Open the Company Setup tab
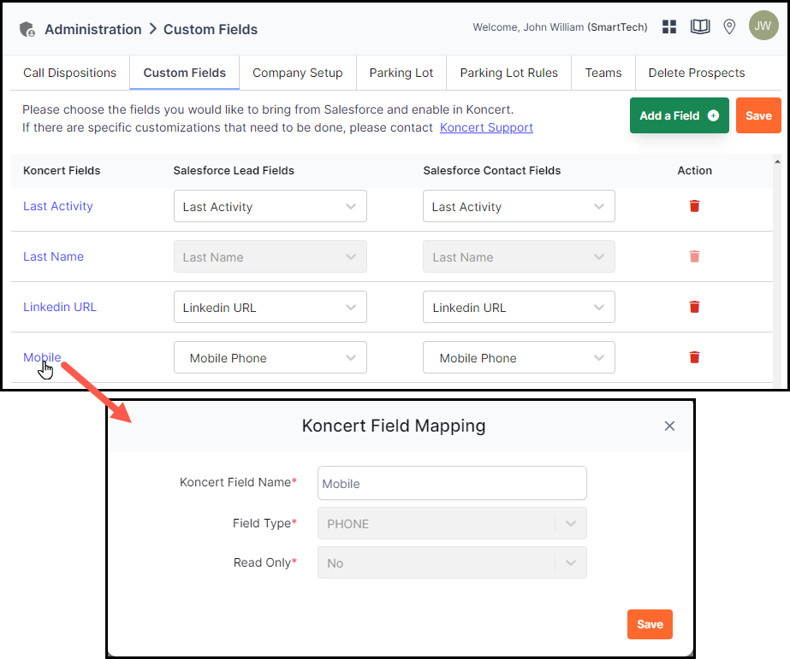 pyautogui.click(x=297, y=73)
